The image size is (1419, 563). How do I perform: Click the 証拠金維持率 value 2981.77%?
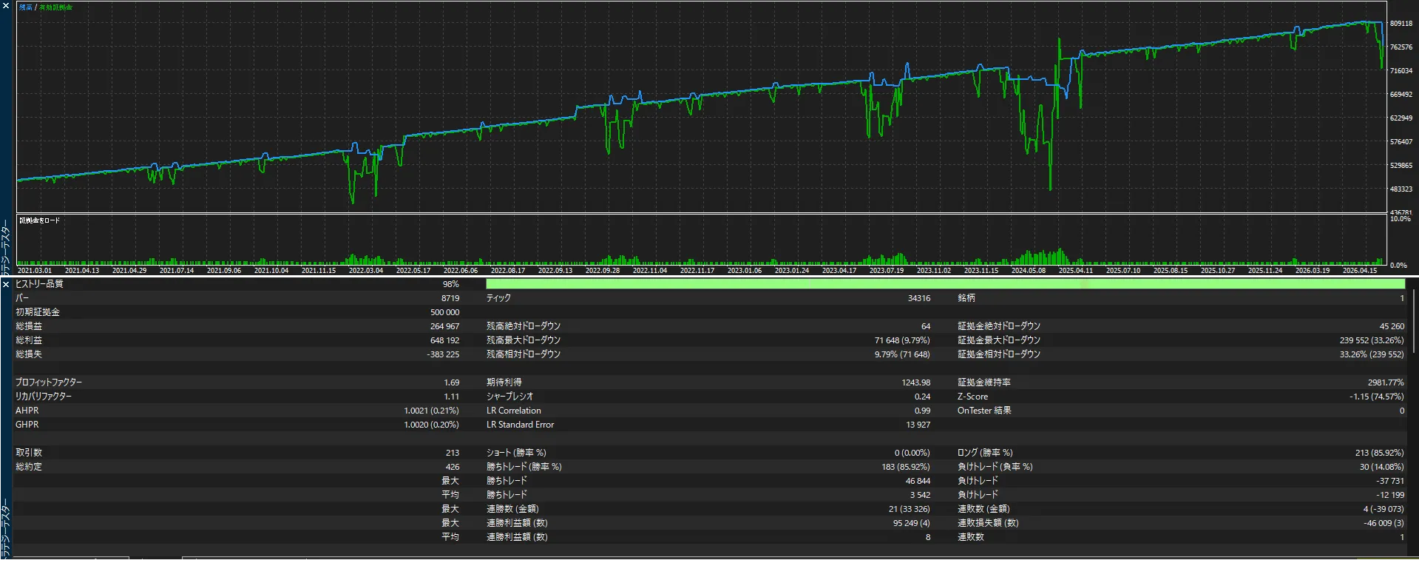tap(1386, 382)
